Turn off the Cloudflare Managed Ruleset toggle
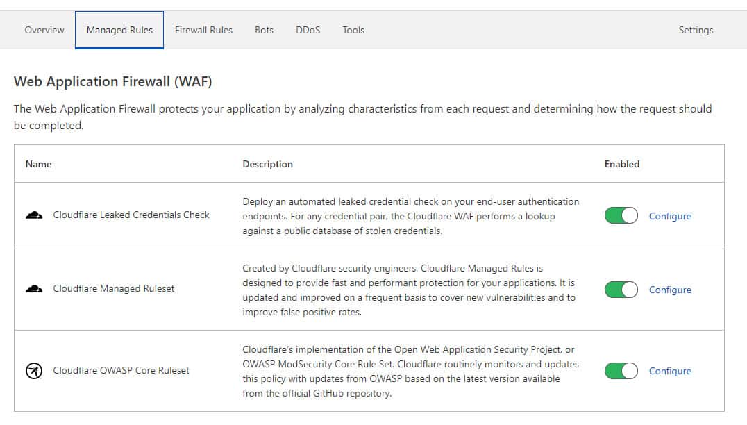This screenshot has width=747, height=425. 621,290
